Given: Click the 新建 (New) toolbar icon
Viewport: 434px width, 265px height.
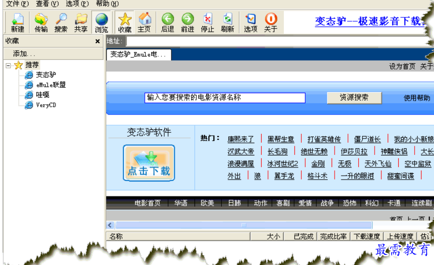Looking at the screenshot, I should click(17, 22).
